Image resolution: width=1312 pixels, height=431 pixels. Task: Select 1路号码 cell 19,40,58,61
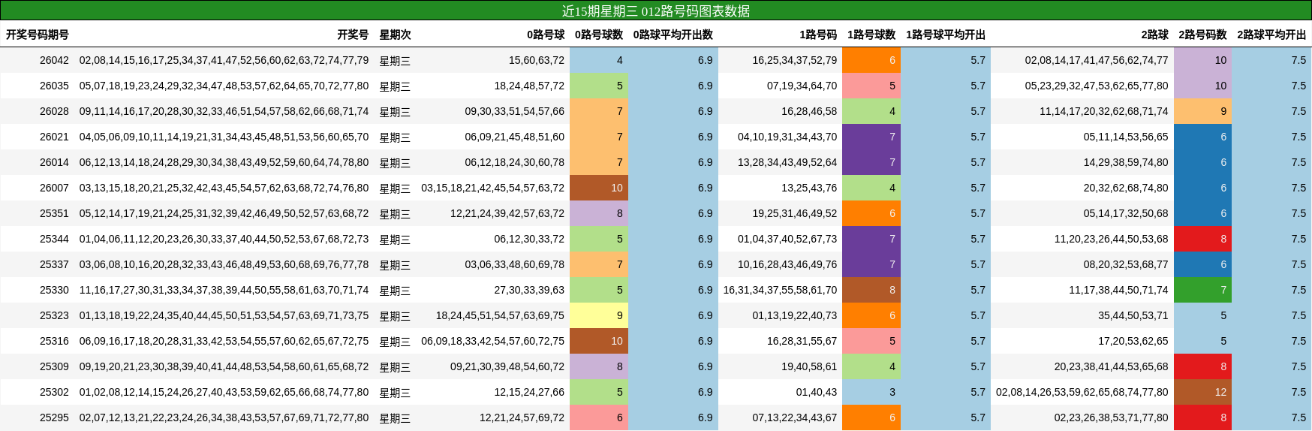coord(809,366)
